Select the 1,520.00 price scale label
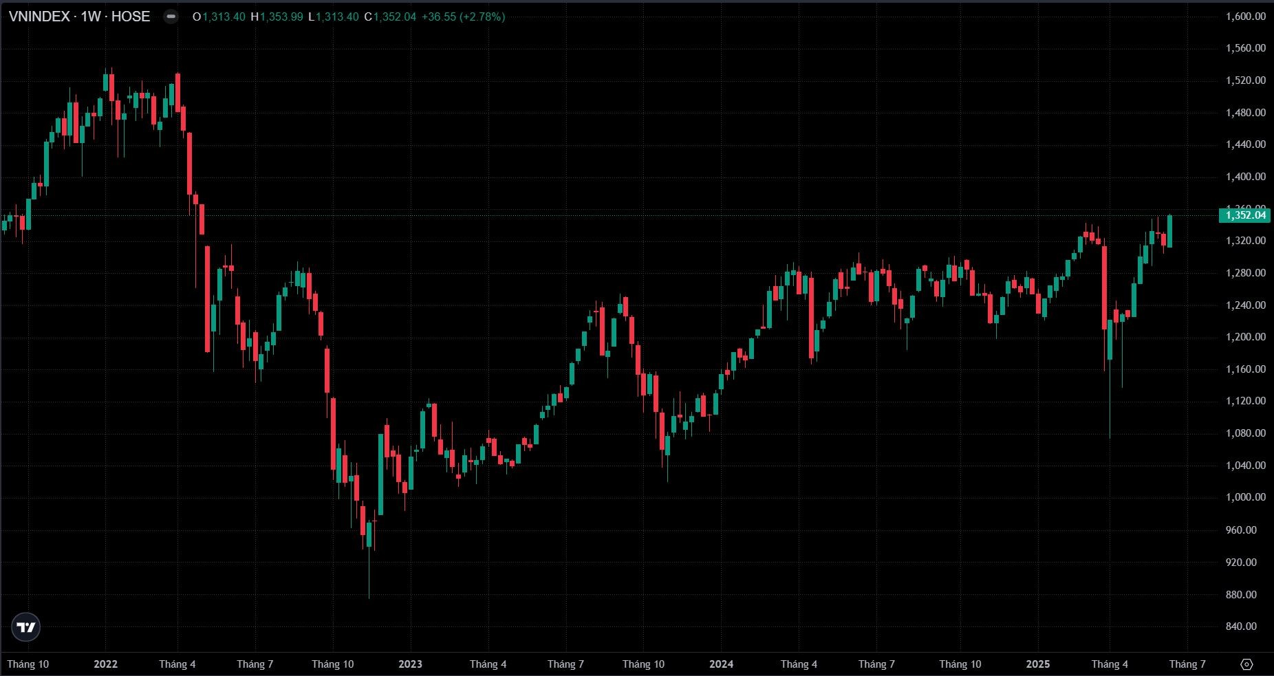The width and height of the screenshot is (1274, 676). [x=1246, y=80]
